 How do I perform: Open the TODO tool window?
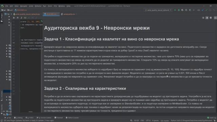pyautogui.click(x=29, y=118)
